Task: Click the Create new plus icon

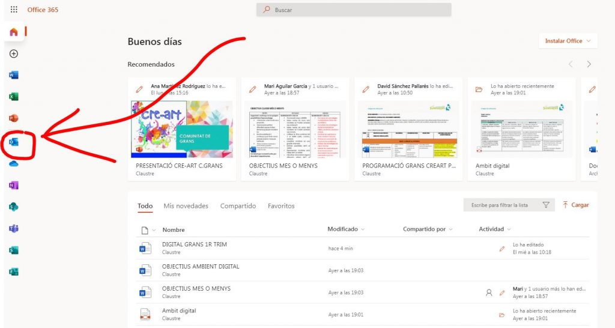Action: point(14,53)
